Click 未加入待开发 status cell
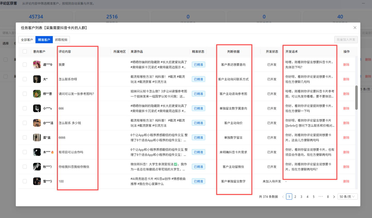The height and width of the screenshot is (218, 372). coord(272,181)
